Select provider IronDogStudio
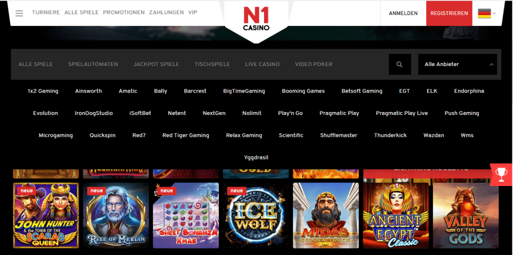Screen dimensions: 513x255 click(x=94, y=113)
